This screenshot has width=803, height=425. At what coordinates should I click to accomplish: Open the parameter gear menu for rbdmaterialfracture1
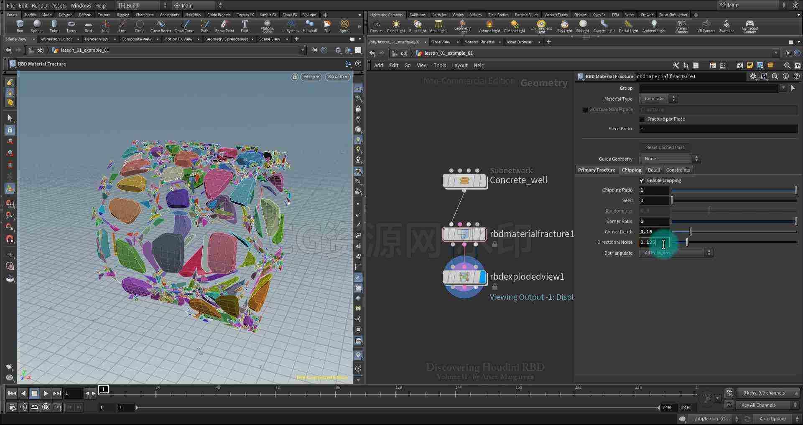coord(753,76)
